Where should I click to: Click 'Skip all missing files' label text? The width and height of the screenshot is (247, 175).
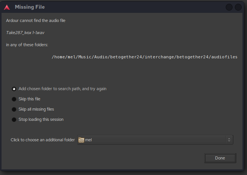[36, 109]
